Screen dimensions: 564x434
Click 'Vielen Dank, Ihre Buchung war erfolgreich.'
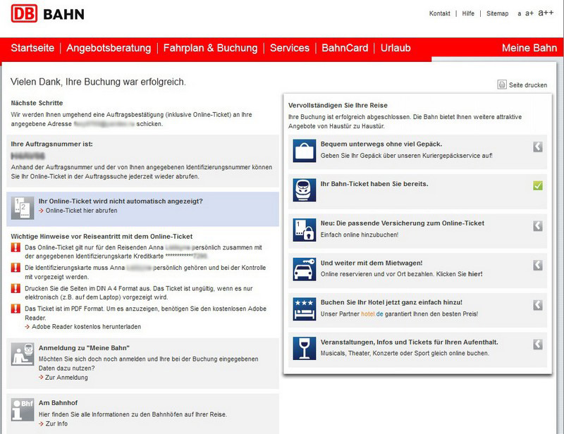(98, 82)
